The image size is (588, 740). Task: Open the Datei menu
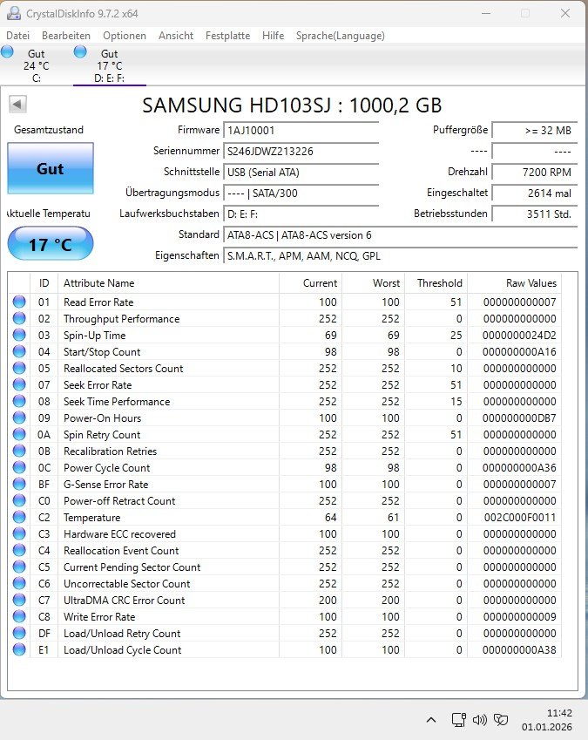[18, 36]
